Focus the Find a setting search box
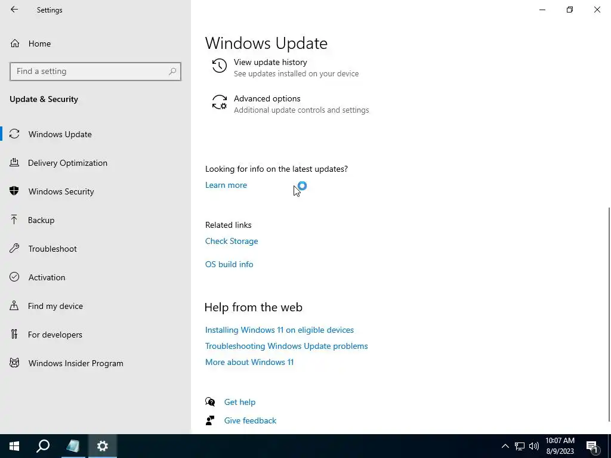Image resolution: width=611 pixels, height=458 pixels. coord(95,72)
